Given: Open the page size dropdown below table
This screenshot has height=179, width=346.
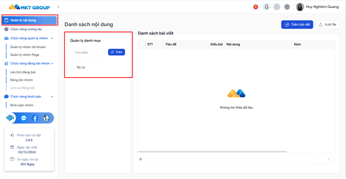Looking at the screenshot, I should point(322,159).
